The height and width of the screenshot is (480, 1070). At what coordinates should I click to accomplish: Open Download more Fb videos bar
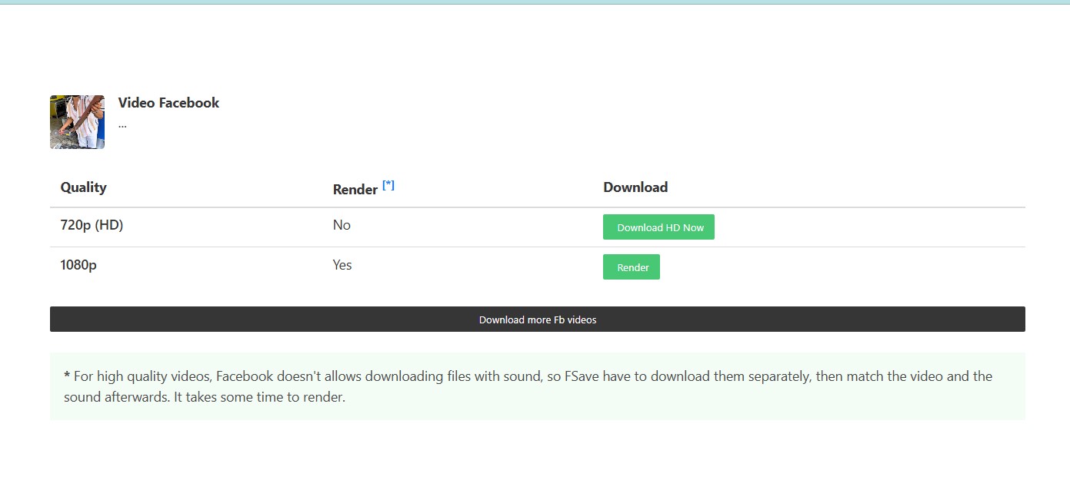538,319
